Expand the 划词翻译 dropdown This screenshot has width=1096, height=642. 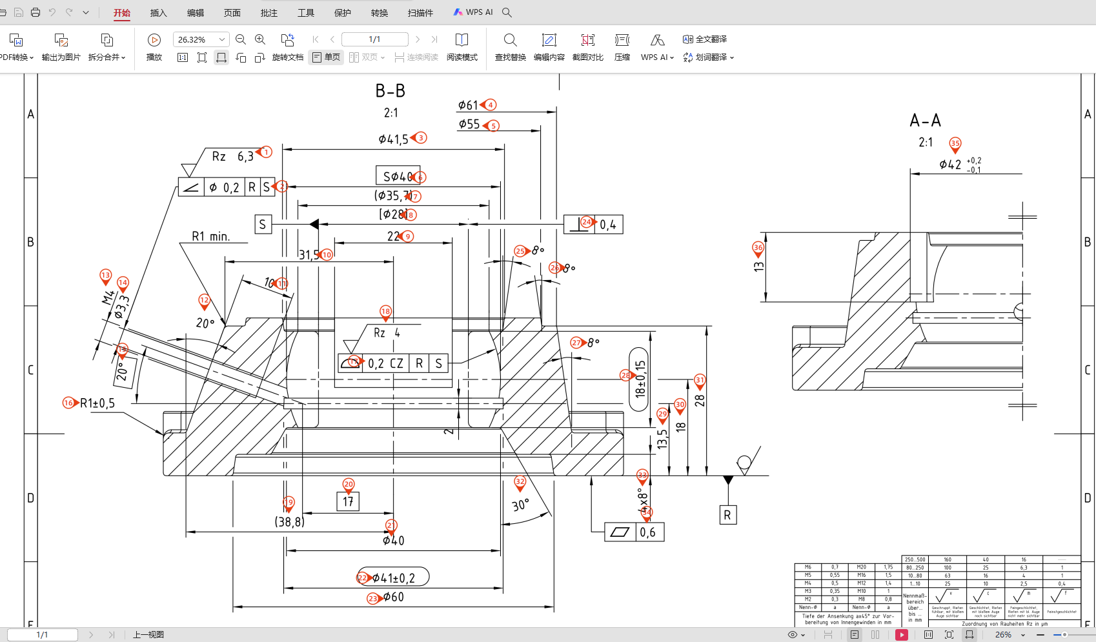click(731, 57)
